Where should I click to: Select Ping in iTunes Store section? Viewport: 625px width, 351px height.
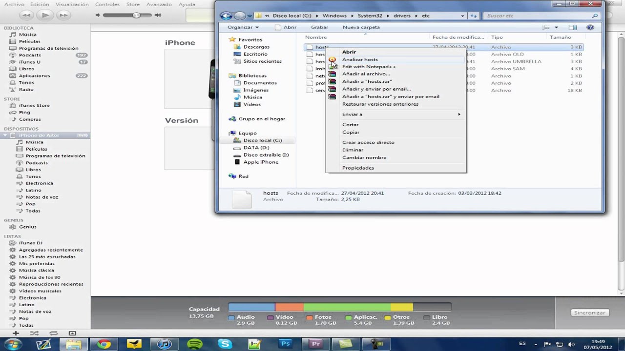coord(24,113)
